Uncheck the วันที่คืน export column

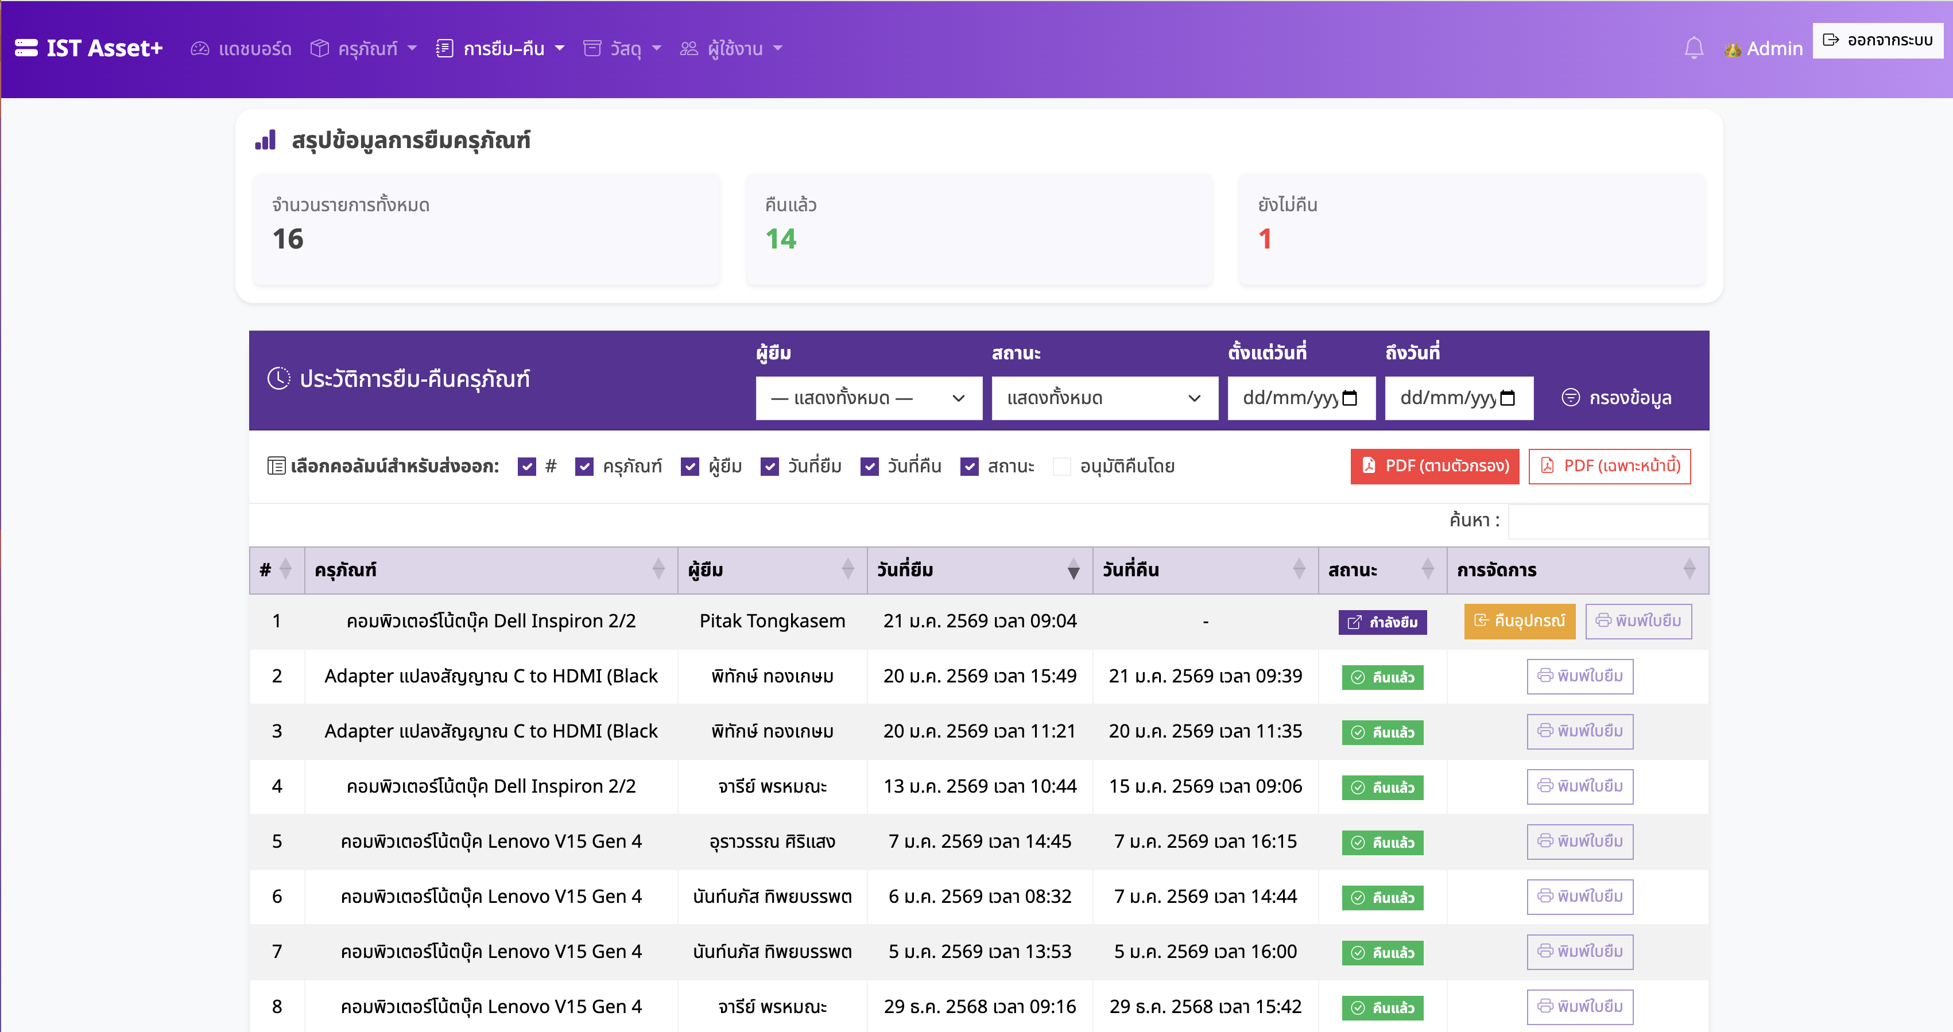point(870,466)
